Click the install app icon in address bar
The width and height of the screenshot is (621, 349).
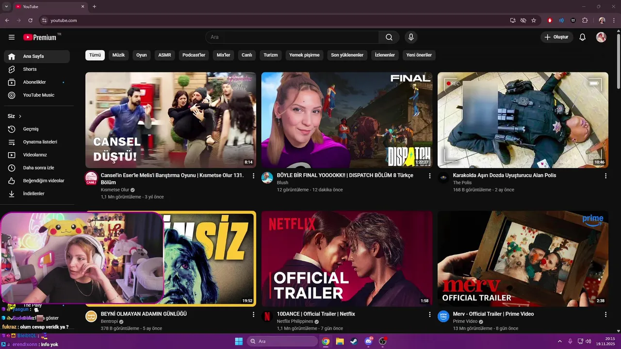pos(513,20)
